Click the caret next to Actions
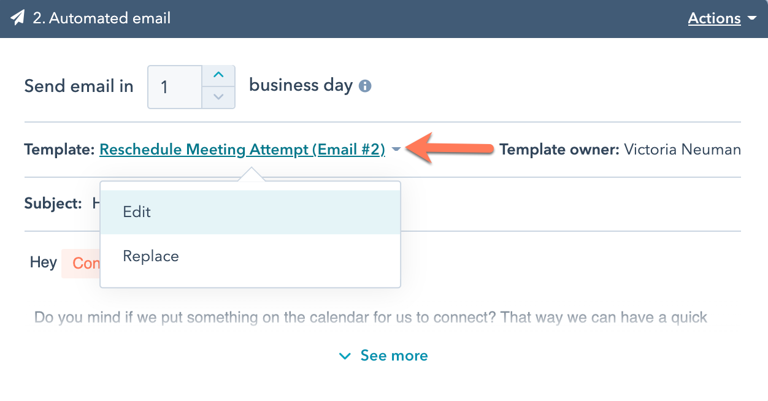 (753, 19)
